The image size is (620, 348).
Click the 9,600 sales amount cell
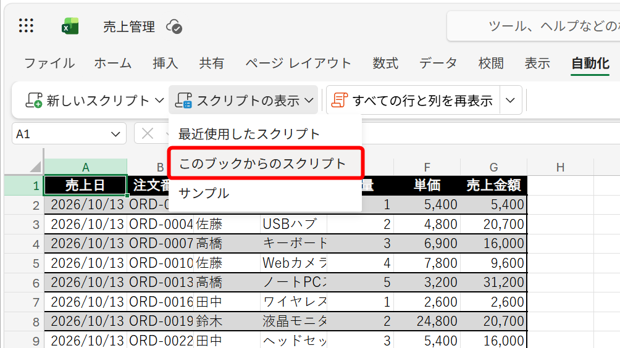click(x=493, y=263)
